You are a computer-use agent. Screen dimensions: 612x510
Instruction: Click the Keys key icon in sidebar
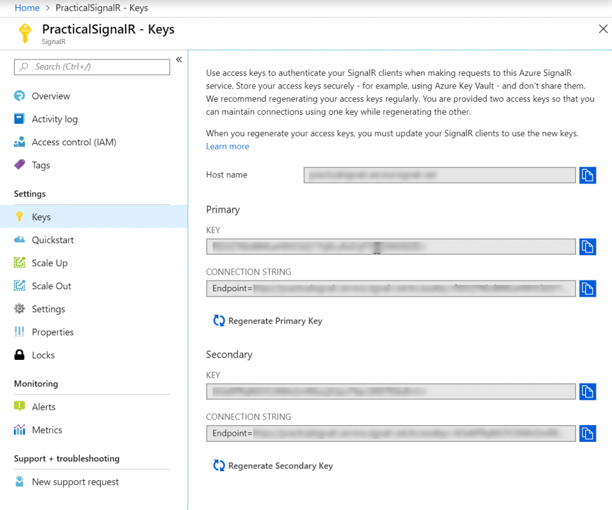tap(20, 216)
